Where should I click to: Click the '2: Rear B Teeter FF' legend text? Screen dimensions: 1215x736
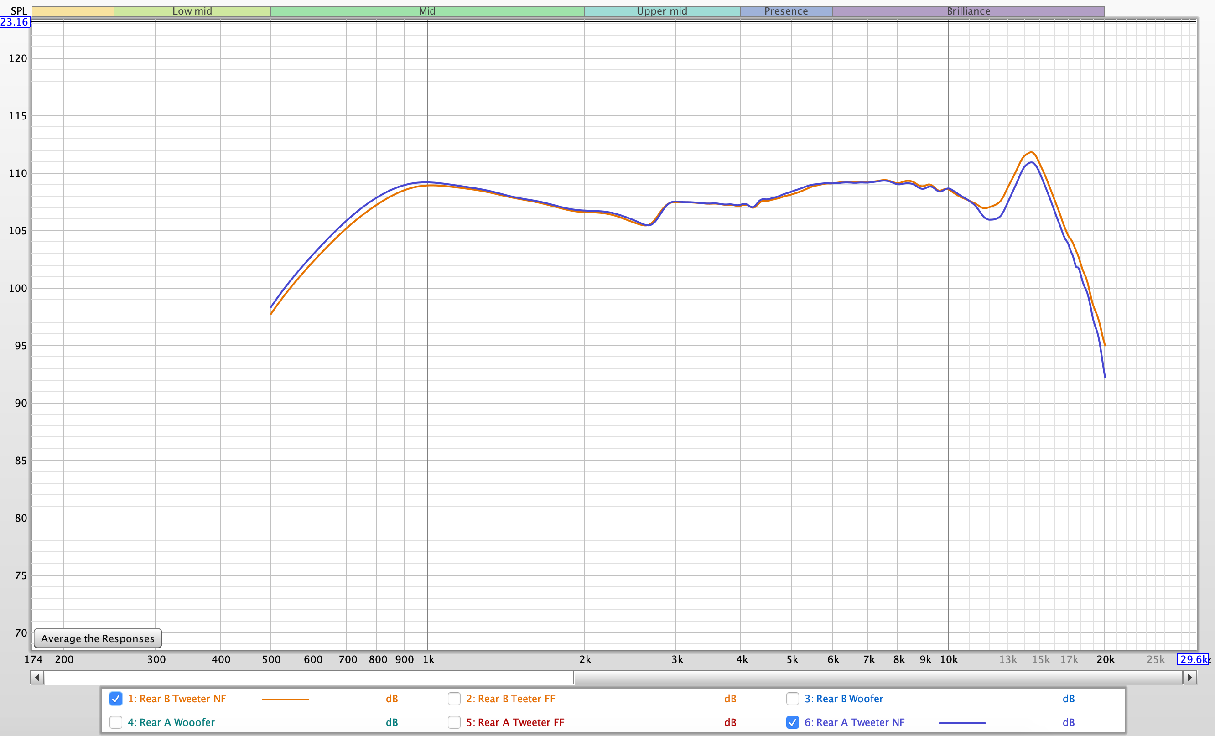[510, 699]
